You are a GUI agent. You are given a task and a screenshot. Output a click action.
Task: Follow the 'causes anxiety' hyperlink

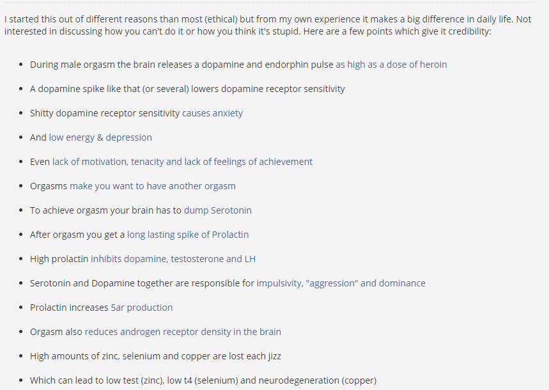tap(212, 114)
